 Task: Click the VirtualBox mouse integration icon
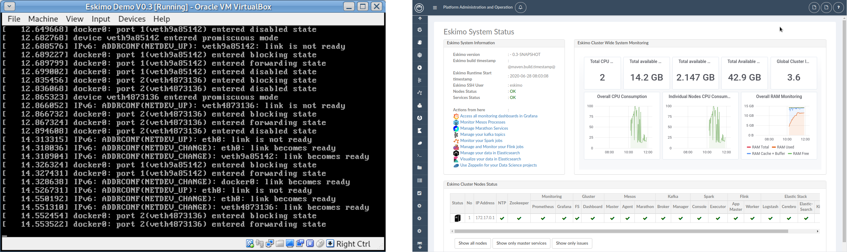(x=320, y=243)
